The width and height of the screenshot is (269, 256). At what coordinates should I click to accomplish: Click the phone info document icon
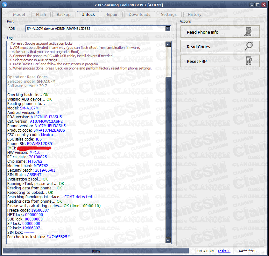(248, 32)
